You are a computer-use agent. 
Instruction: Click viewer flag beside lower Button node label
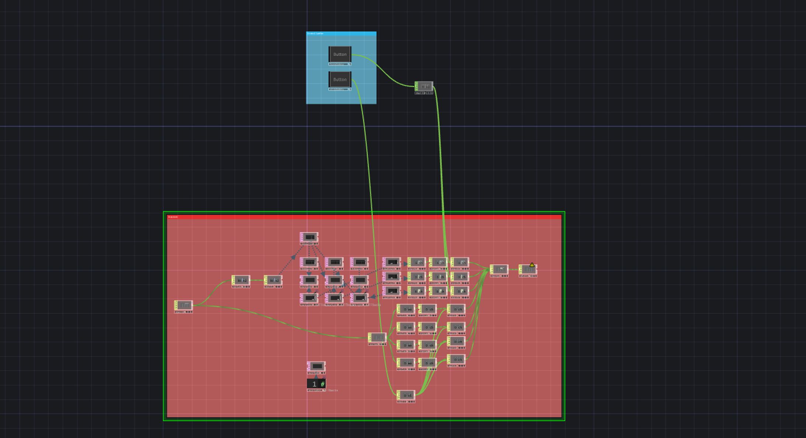(x=350, y=89)
